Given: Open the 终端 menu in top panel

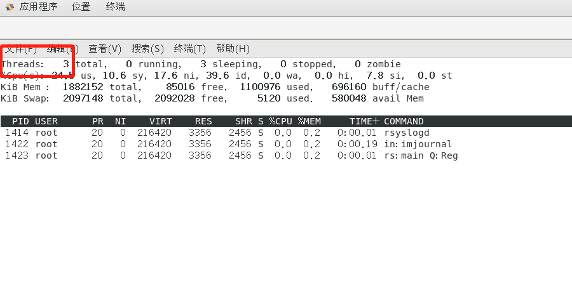Looking at the screenshot, I should coord(115,6).
